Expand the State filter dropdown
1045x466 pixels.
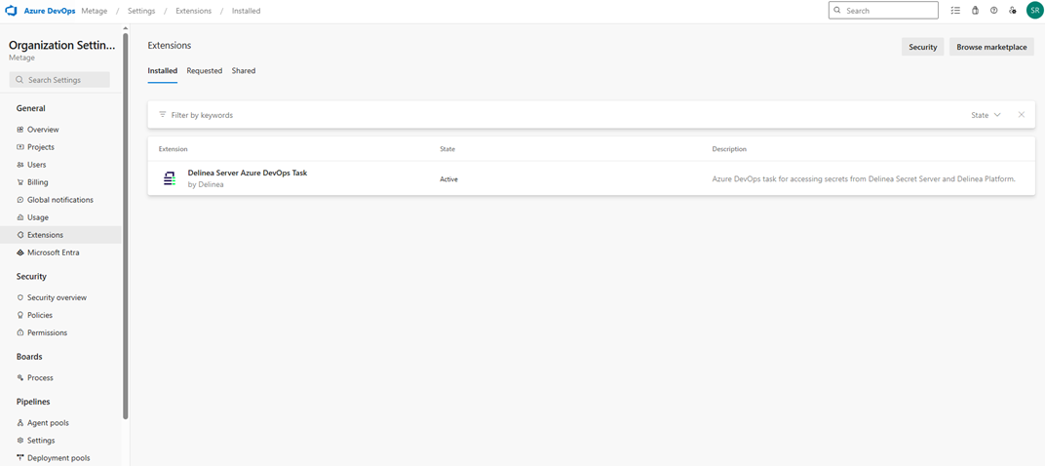[x=986, y=115]
